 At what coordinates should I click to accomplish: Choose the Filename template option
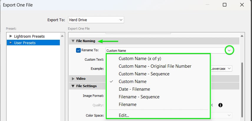tap(127, 105)
